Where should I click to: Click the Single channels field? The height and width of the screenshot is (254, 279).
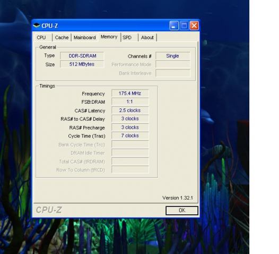click(172, 56)
